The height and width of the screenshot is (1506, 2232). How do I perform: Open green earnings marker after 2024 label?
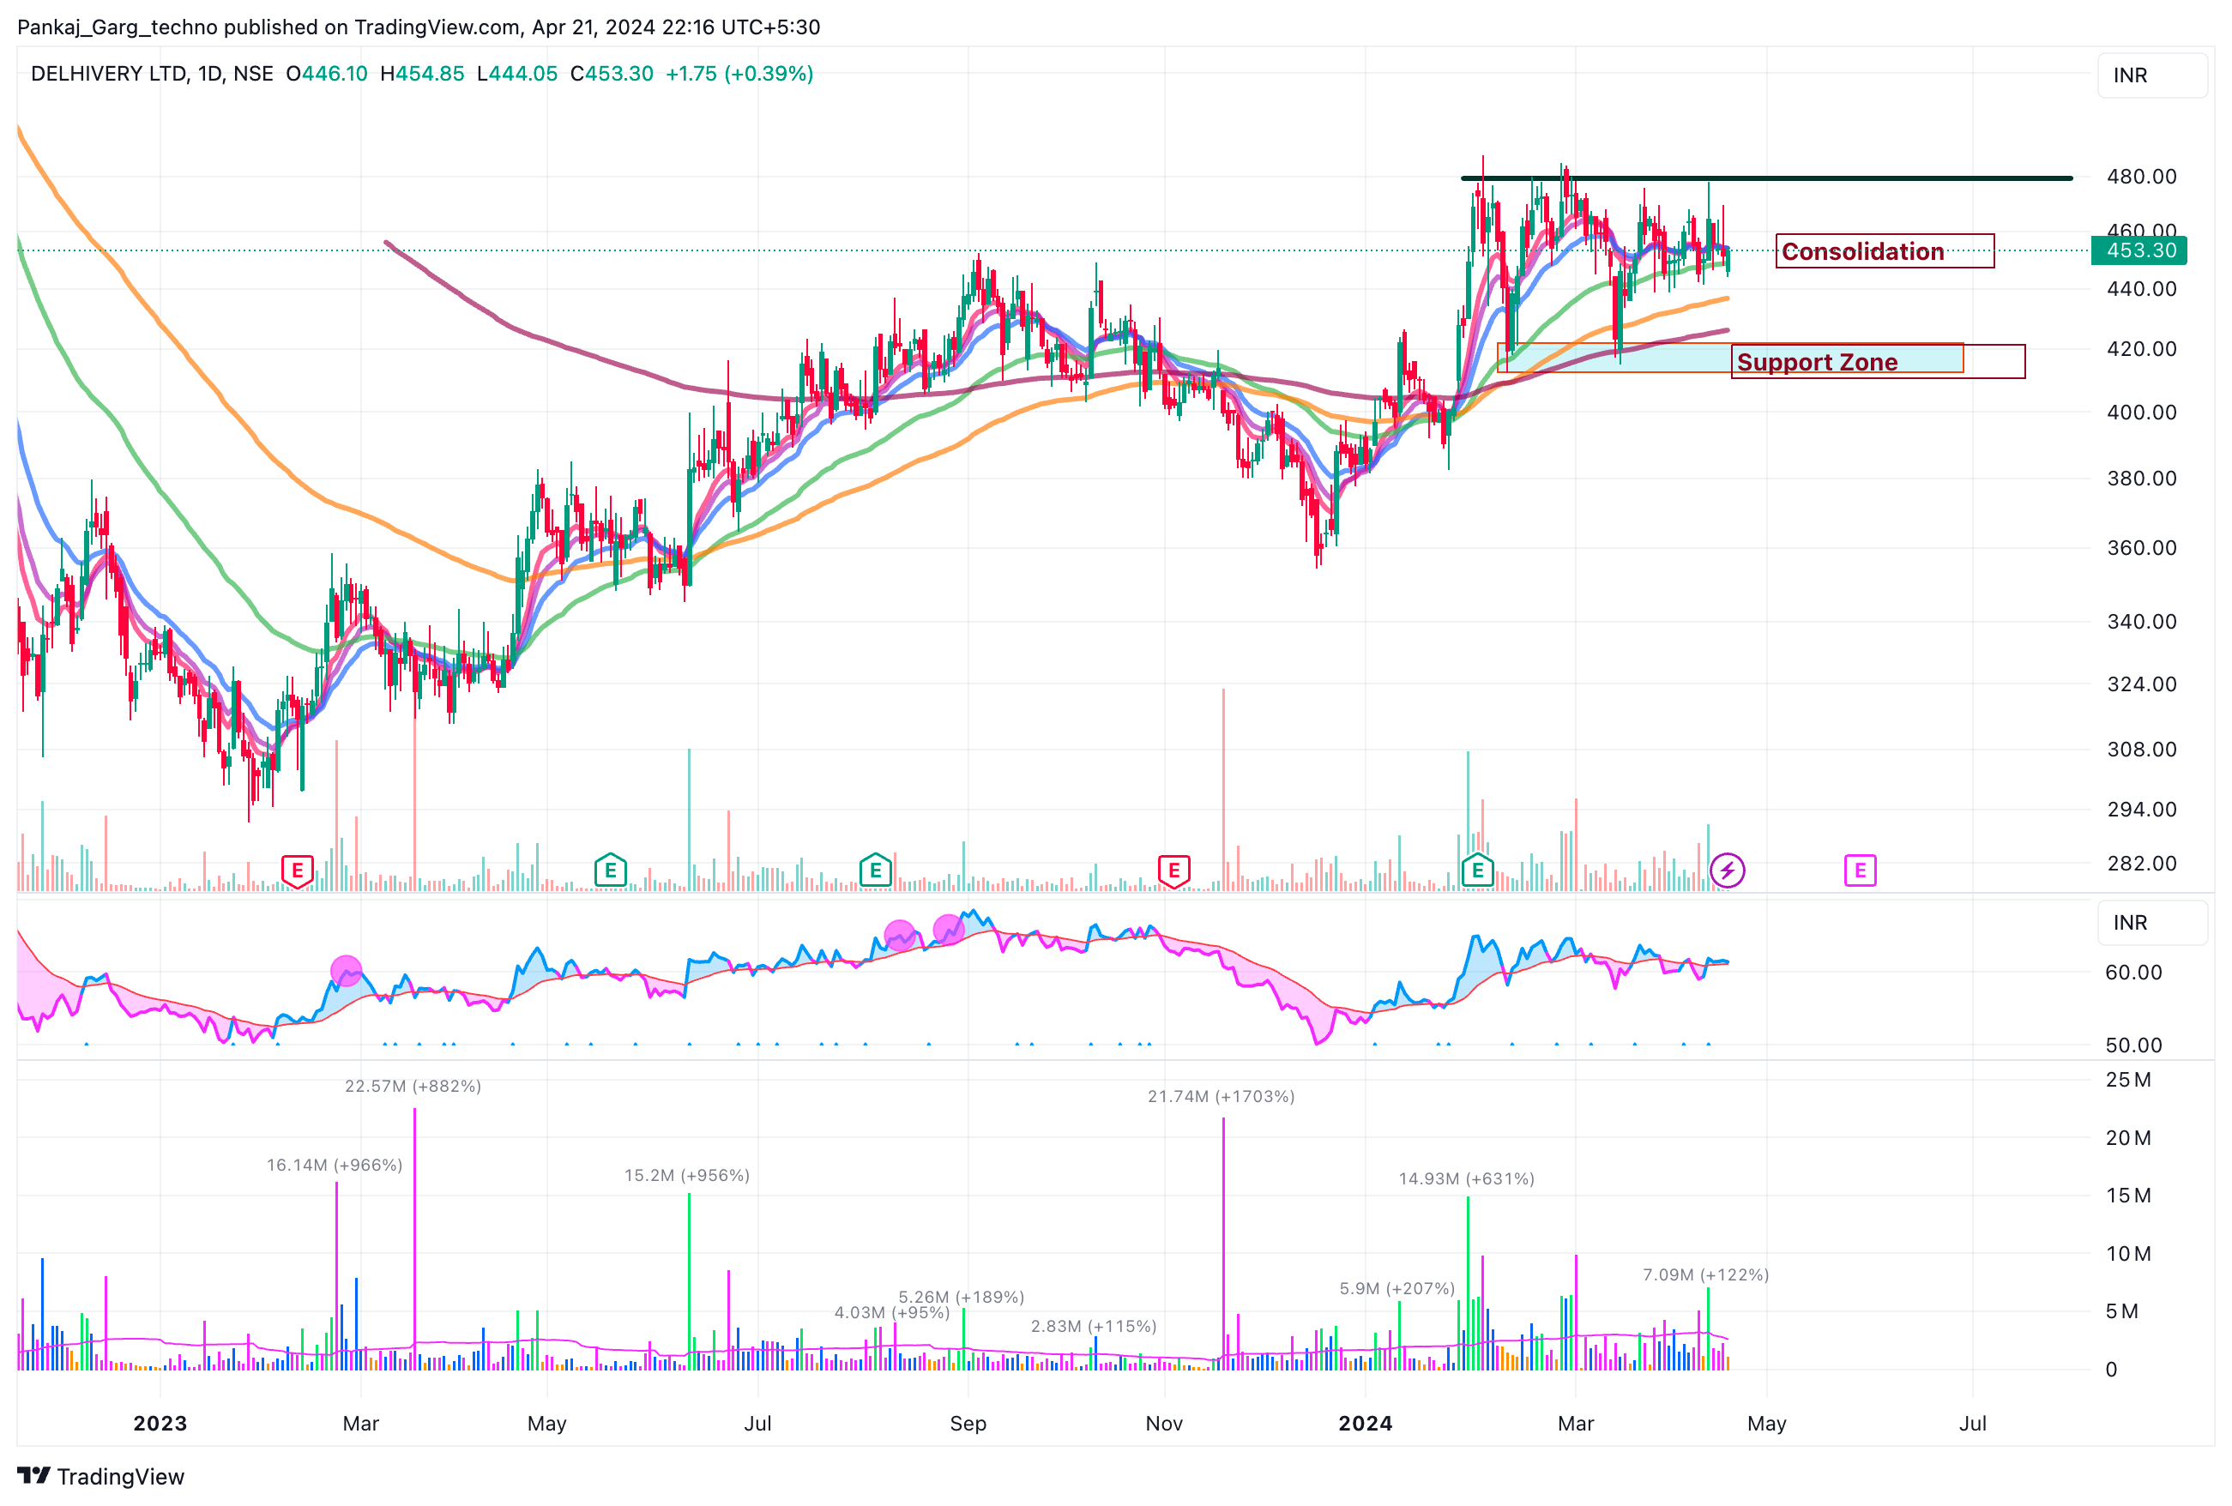click(x=1477, y=871)
